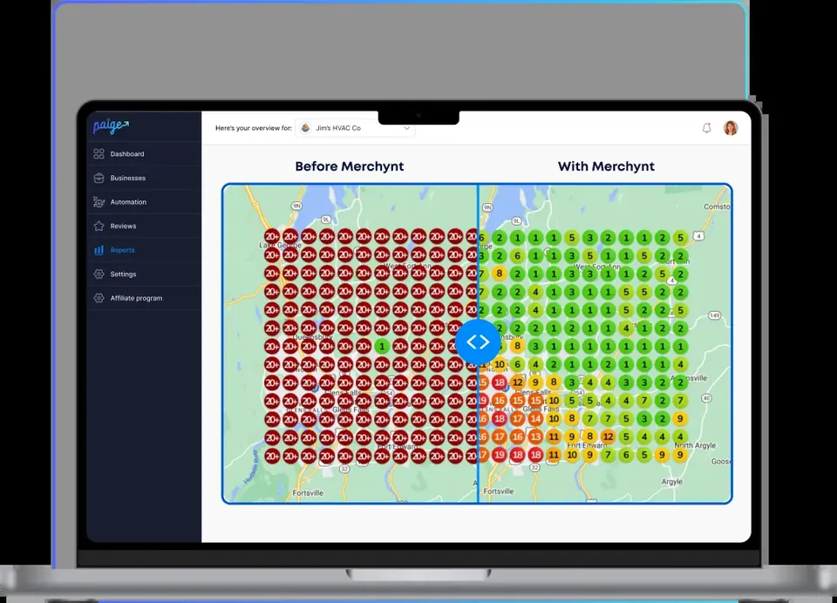The height and width of the screenshot is (603, 837).
Task: Open the user profile avatar
Action: tap(731, 128)
